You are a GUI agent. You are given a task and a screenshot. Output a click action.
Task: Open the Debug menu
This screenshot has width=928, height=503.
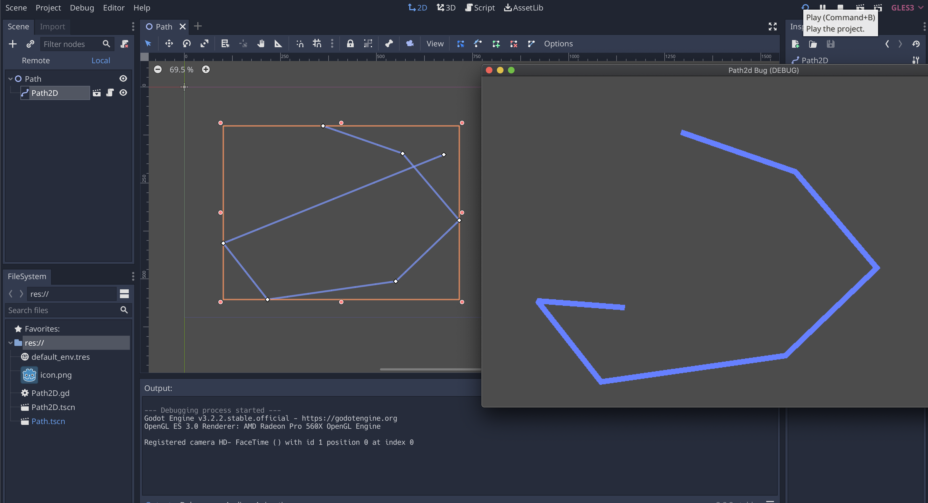(x=82, y=7)
